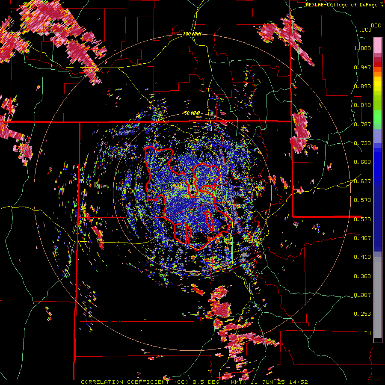Click the 0.5 DEG elevation text
The height and width of the screenshot is (385, 385).
(207, 382)
